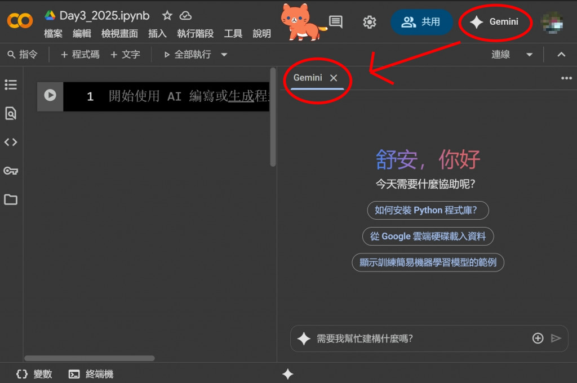
Task: Open the secrets key sidebar icon
Action: point(11,171)
